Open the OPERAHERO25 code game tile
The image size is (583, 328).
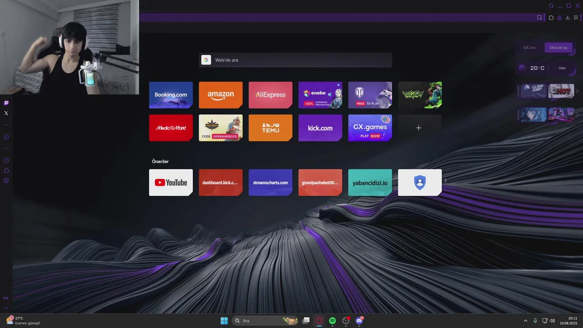(220, 128)
